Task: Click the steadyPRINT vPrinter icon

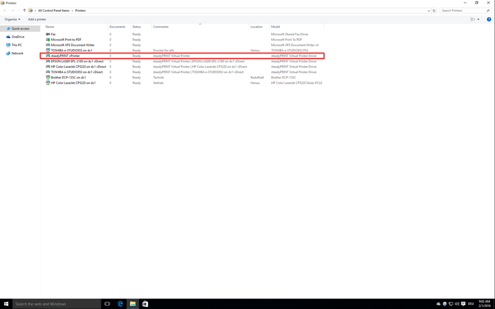Action: pyautogui.click(x=48, y=56)
